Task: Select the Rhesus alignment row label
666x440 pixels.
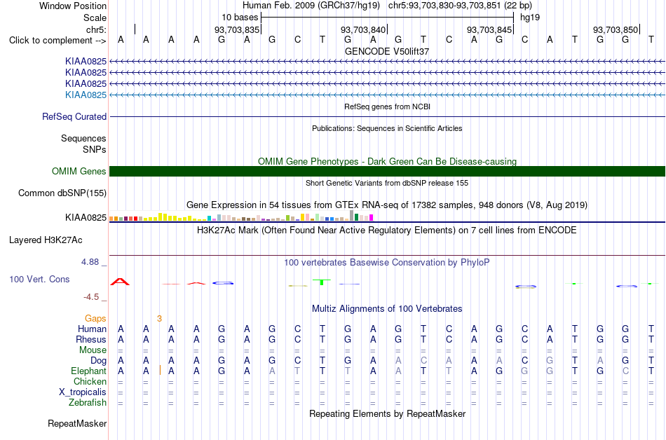Action: pos(91,339)
